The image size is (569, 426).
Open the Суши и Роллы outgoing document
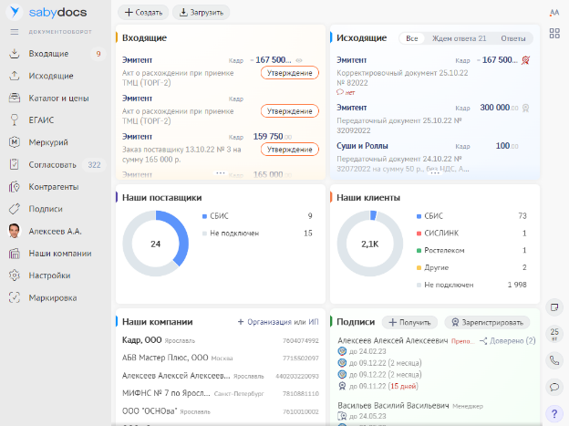click(435, 157)
